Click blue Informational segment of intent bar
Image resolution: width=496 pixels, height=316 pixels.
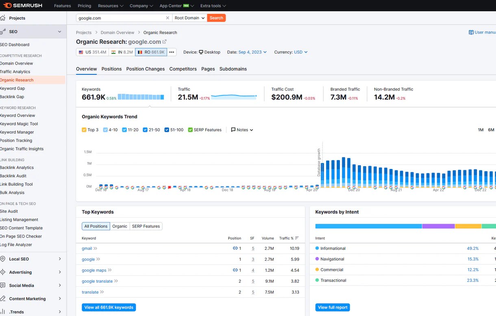tap(368, 226)
